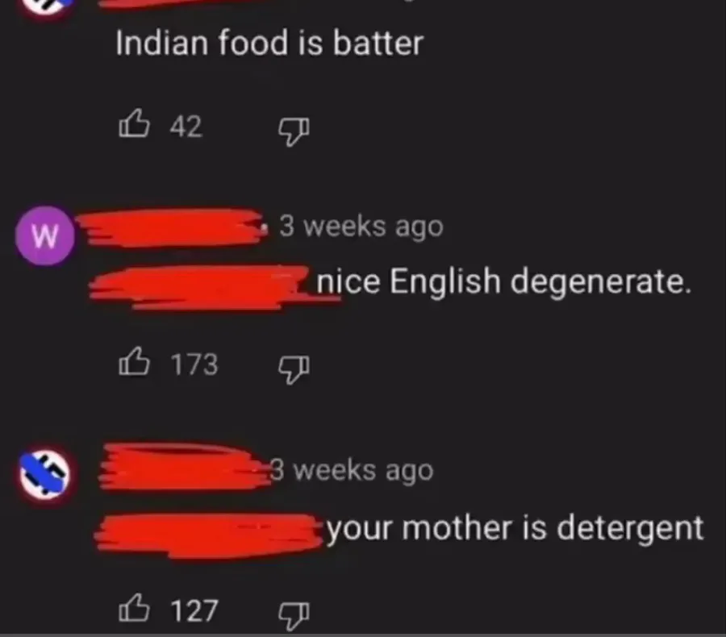Screen dimensions: 726x637
Task: Click the 127 likes count
Action: point(194,610)
